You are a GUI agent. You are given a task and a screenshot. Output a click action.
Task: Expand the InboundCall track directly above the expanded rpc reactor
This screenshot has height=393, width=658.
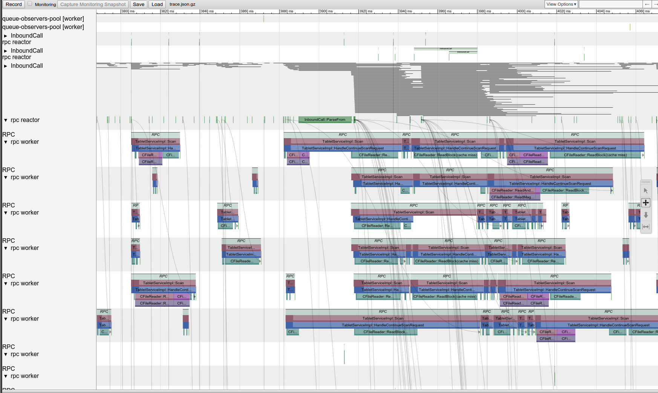[6, 66]
